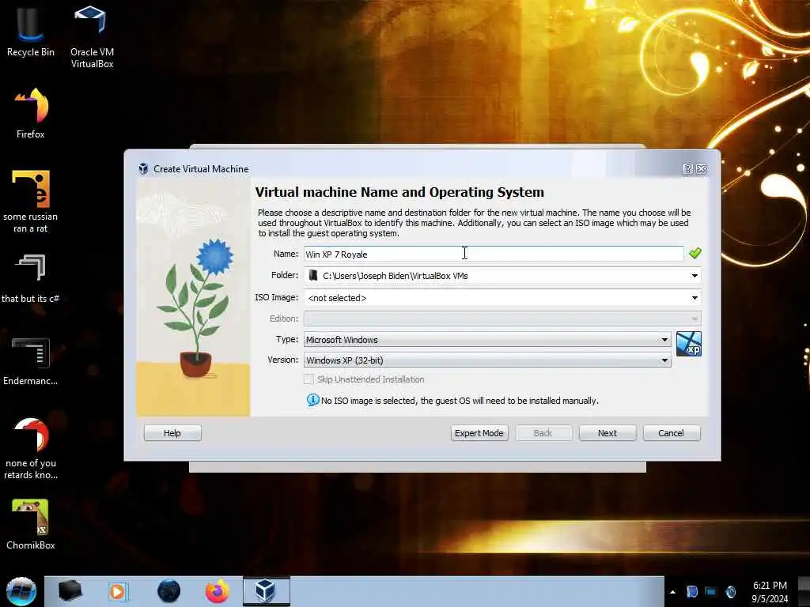Screen dimensions: 810x607
Task: Click the taskbar clock showing 6:21 PM
Action: (x=770, y=591)
